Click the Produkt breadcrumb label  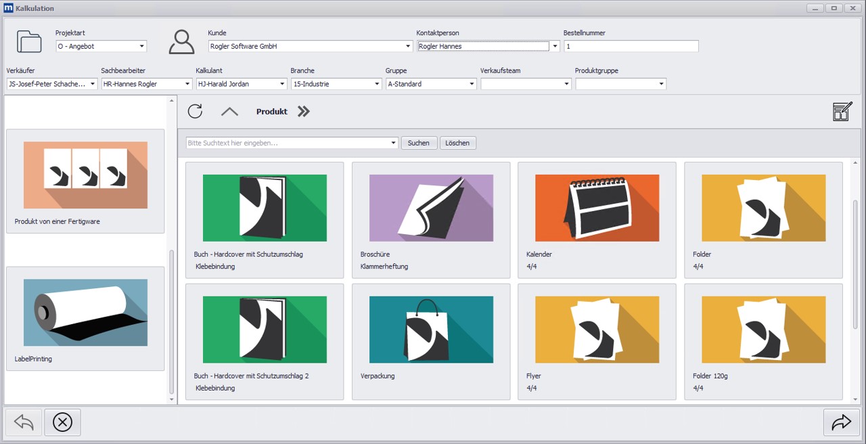click(x=271, y=111)
